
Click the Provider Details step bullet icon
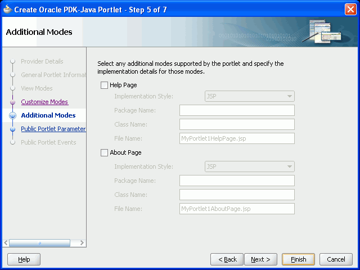pyautogui.click(x=12, y=61)
